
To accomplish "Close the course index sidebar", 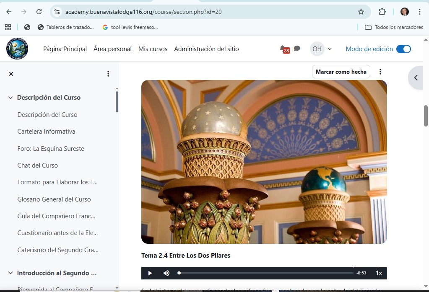I will [11, 74].
